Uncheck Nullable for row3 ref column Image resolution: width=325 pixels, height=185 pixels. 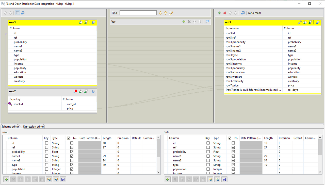coord(72,147)
